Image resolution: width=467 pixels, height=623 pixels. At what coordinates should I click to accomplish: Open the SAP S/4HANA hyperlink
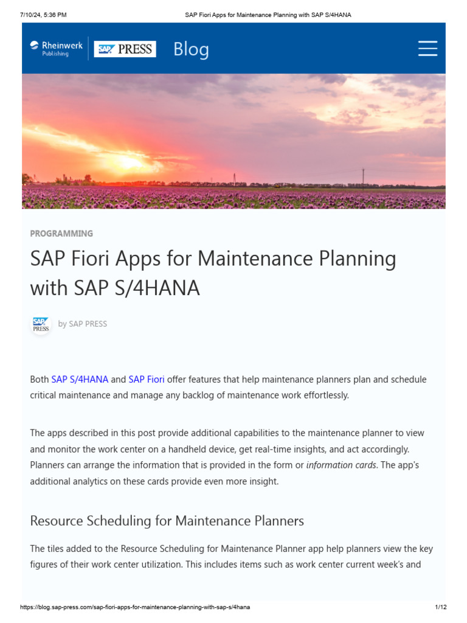click(80, 380)
